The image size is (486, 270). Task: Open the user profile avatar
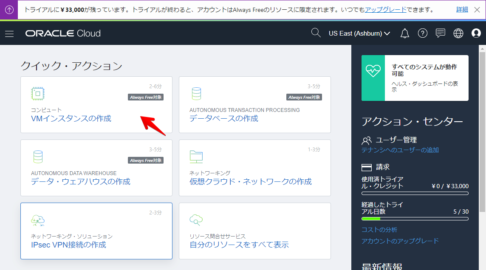point(476,33)
